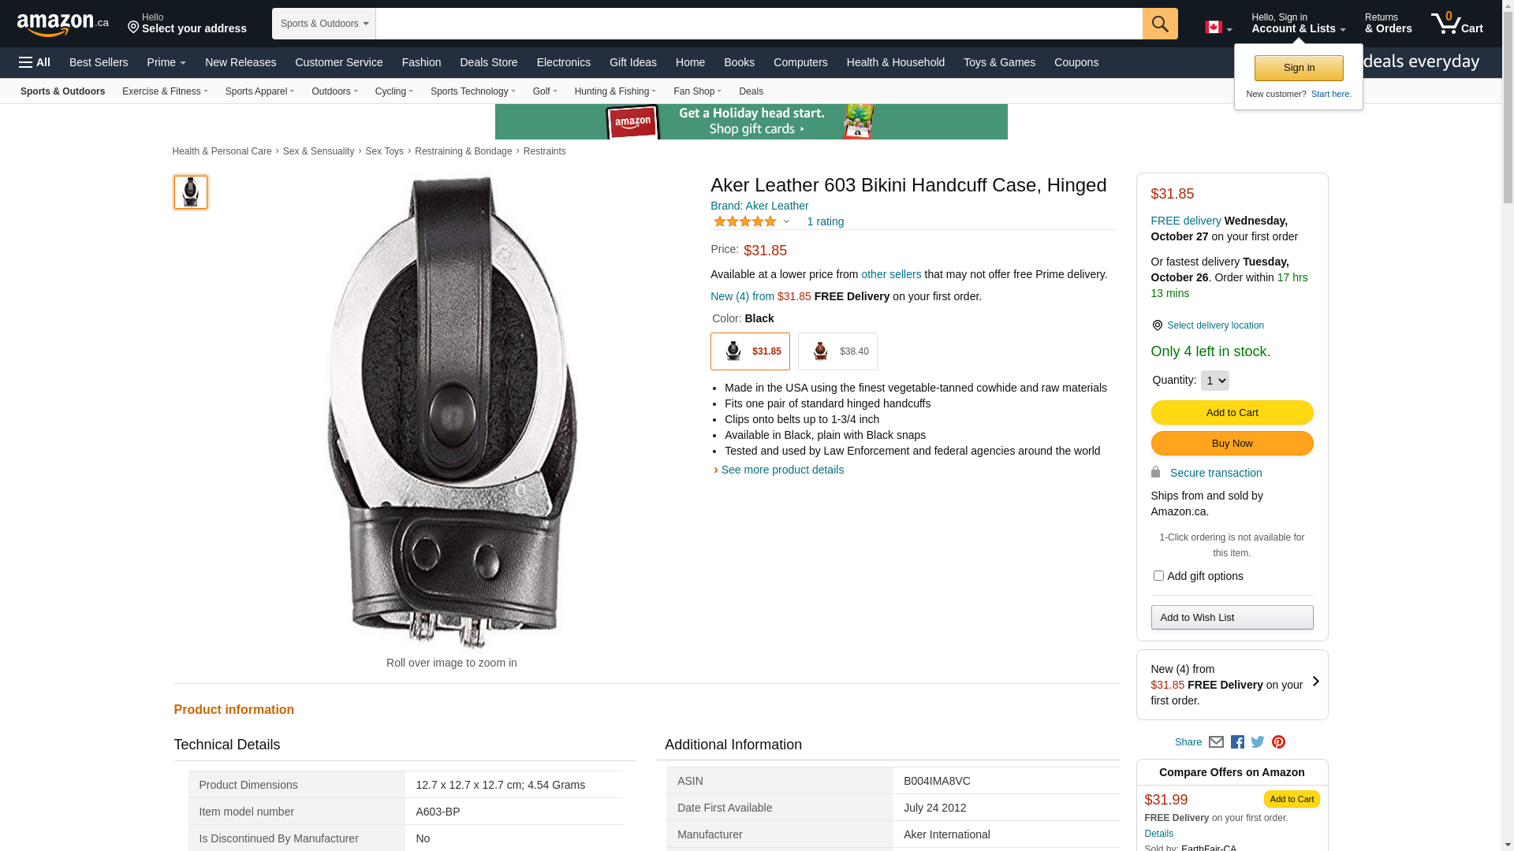Share on Pinterest icon
The image size is (1514, 851).
1278,742
